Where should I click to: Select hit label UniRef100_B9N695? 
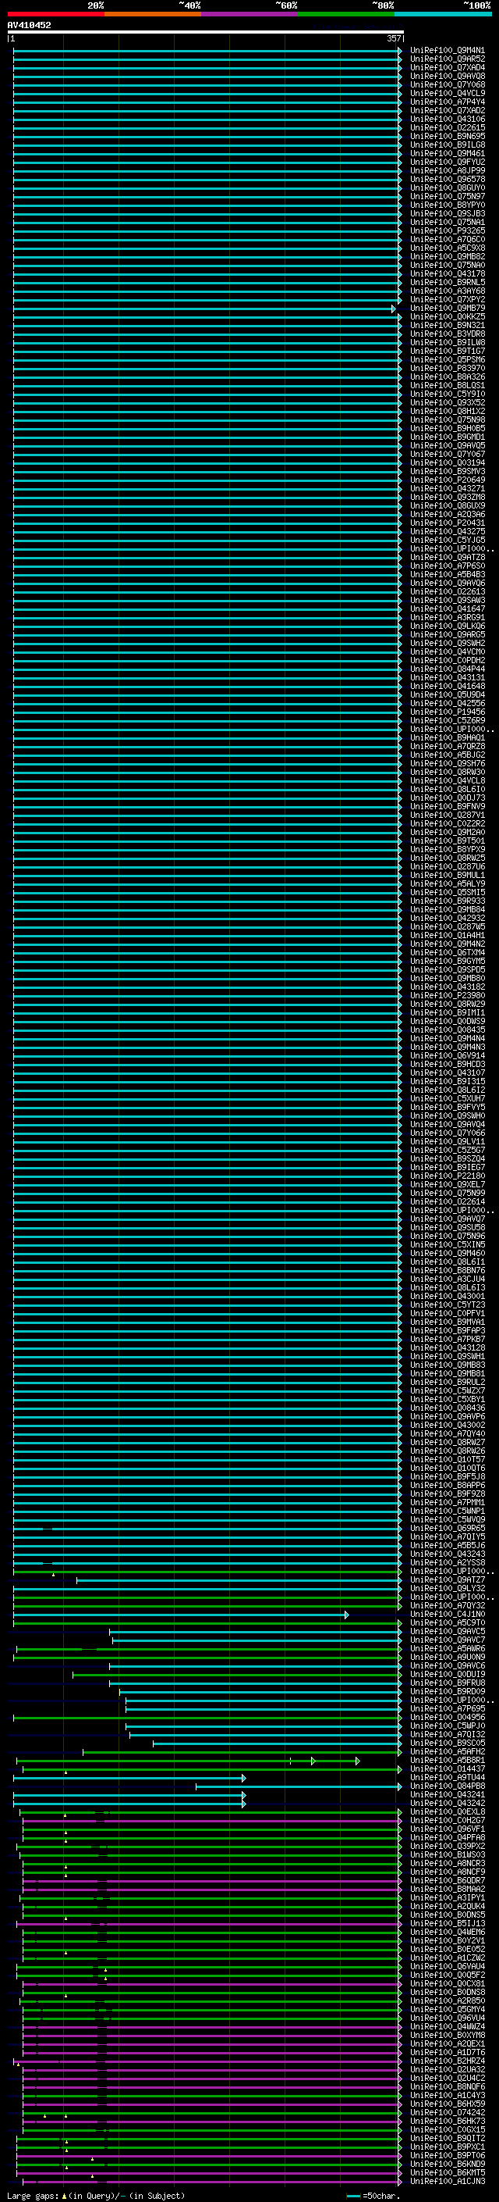click(448, 136)
